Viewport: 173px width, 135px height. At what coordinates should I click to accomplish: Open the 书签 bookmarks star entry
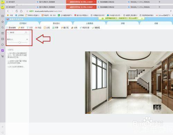tap(10, 15)
